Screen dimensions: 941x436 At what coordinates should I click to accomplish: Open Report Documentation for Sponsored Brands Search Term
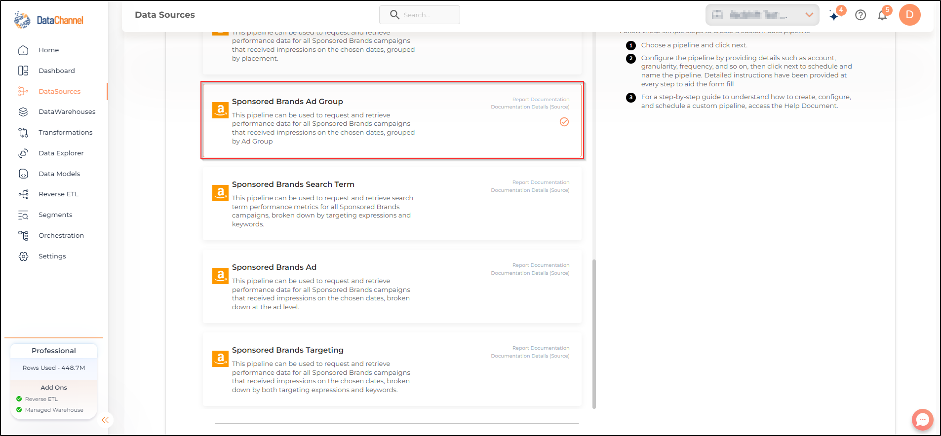[541, 182]
